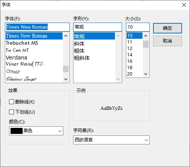The width and height of the screenshot is (190, 167).
Task: Pick font size 14
Action: 135,55
